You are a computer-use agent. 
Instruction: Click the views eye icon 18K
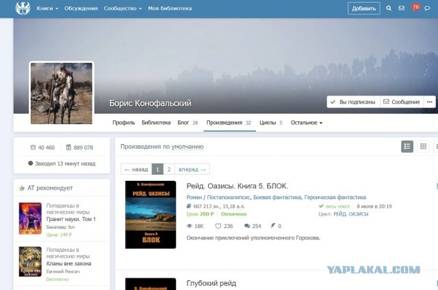point(190,226)
